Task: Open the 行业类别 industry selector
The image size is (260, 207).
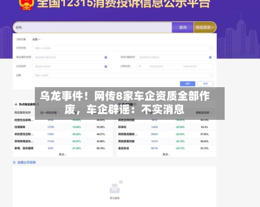Action: pos(71,66)
